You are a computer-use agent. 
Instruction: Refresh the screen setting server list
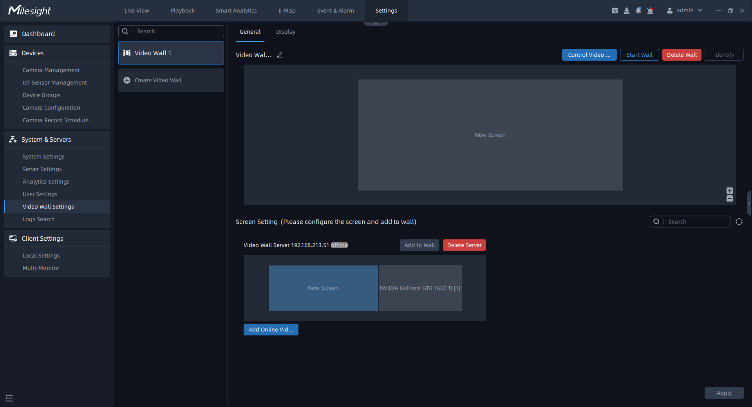pos(739,222)
